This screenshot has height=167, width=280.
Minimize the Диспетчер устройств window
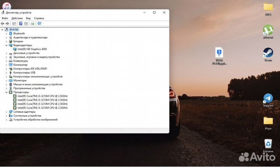(x=144, y=12)
